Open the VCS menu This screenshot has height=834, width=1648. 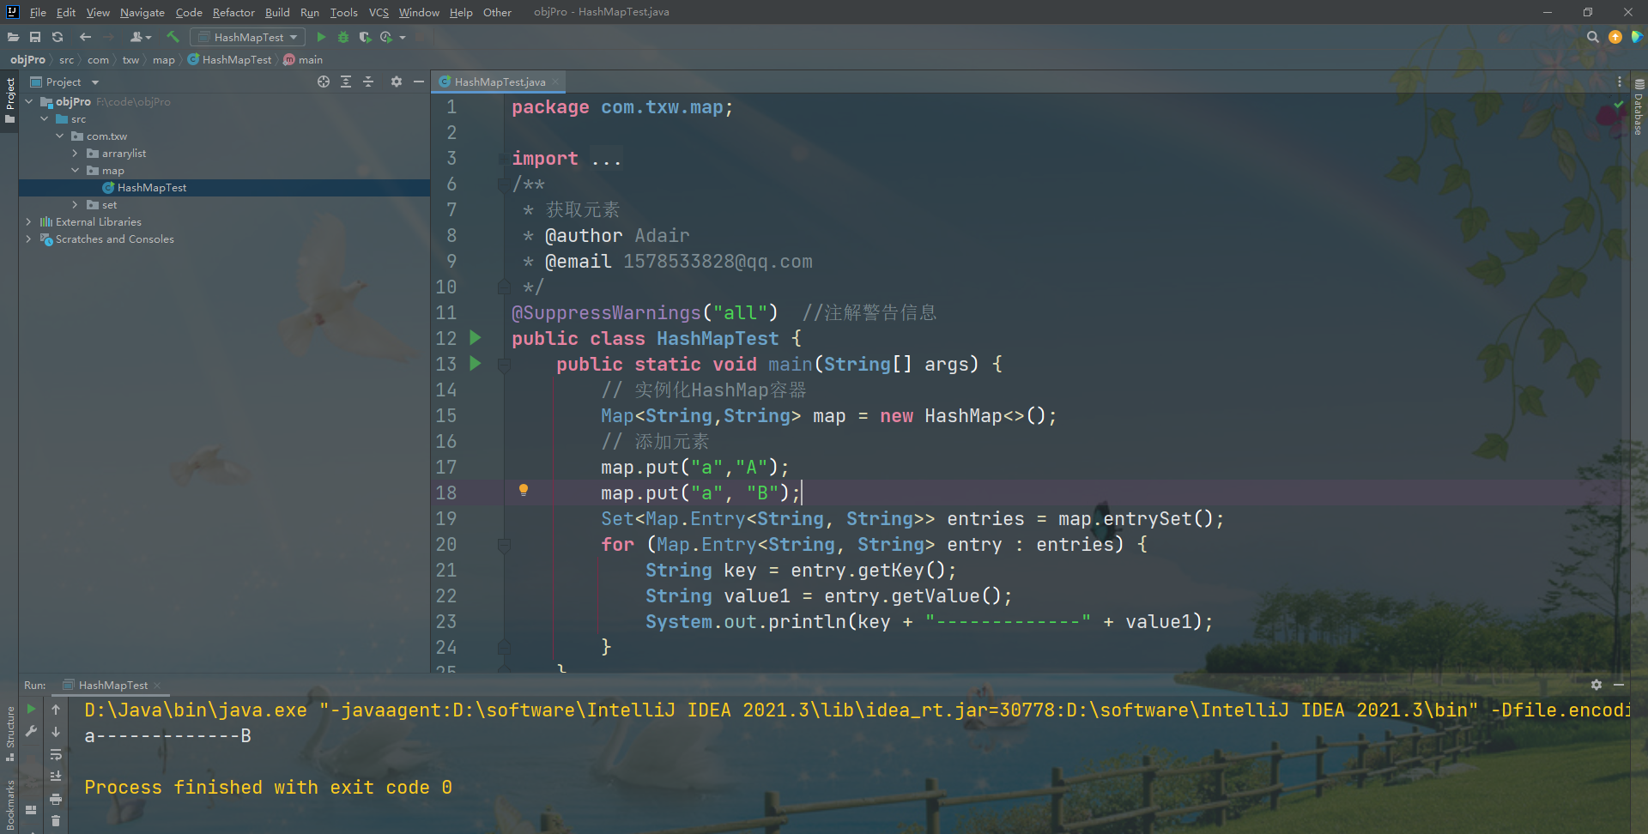379,12
